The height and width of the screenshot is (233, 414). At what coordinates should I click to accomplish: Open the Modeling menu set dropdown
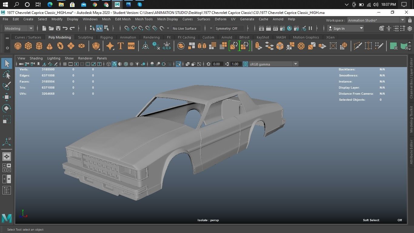(x=19, y=29)
